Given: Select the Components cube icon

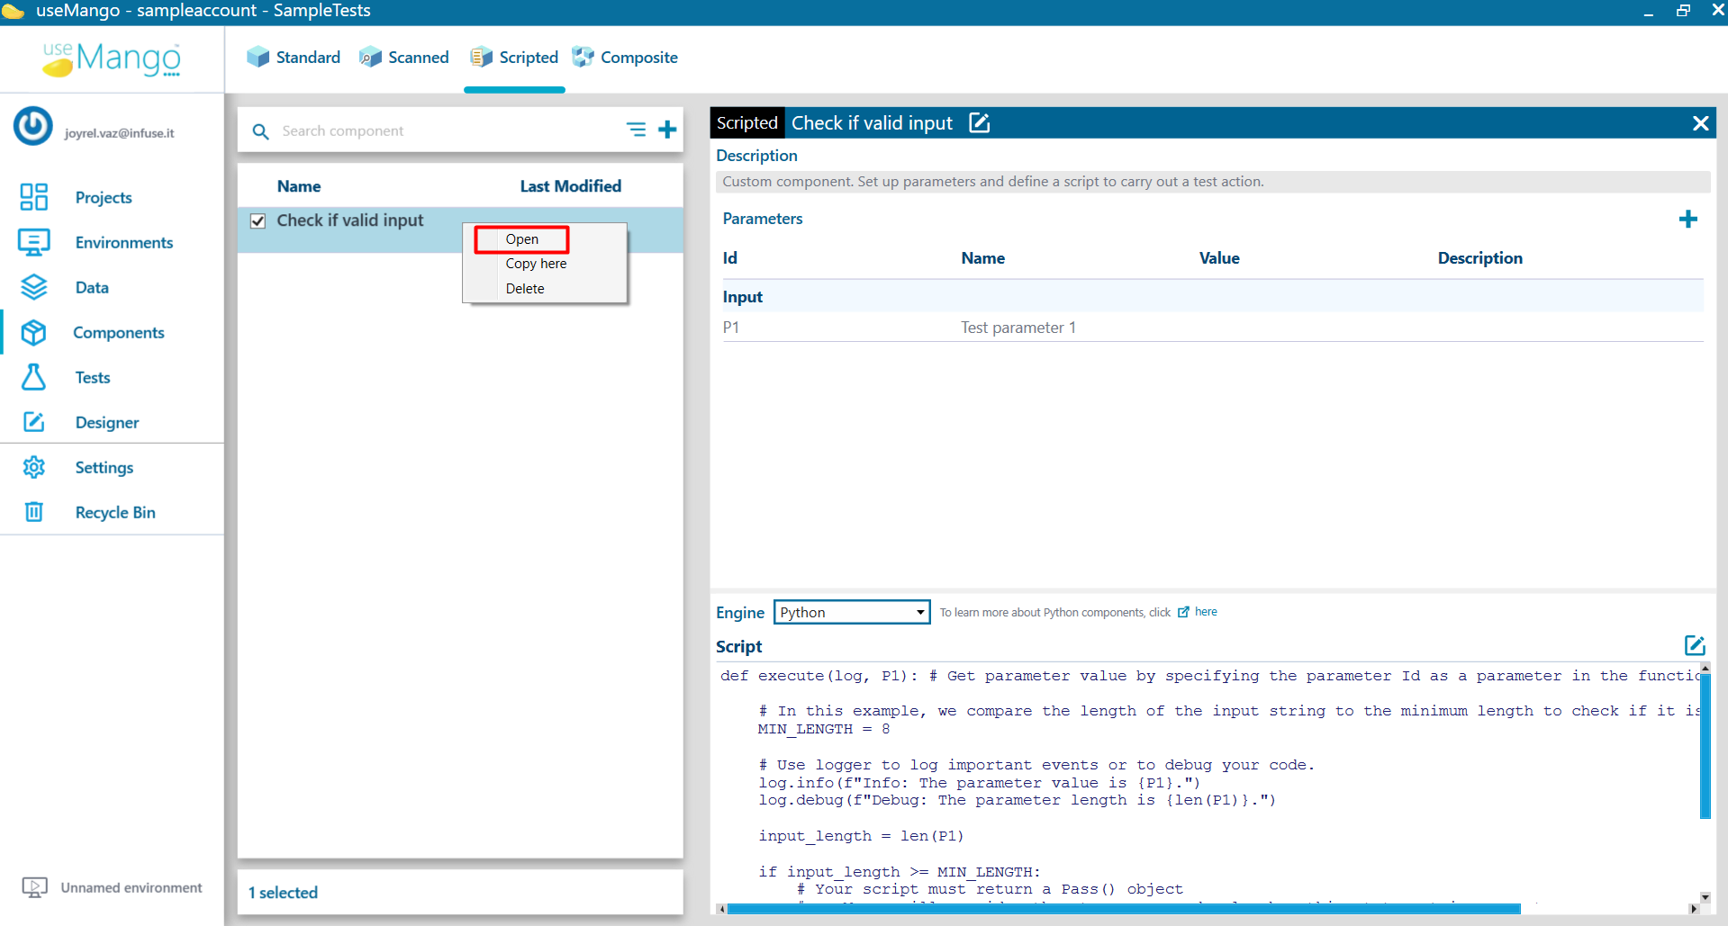Looking at the screenshot, I should pyautogui.click(x=33, y=332).
